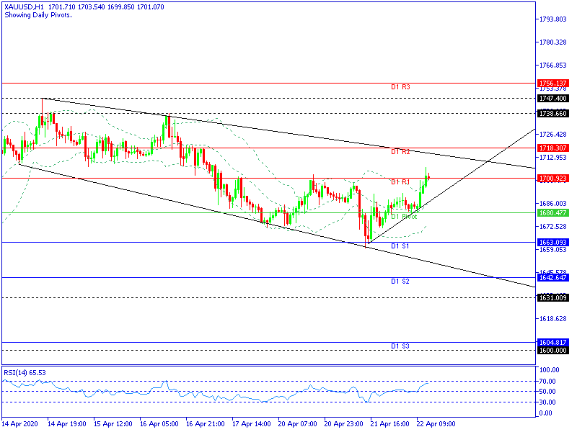Screen dimensions: 577x432
Task: Select the green 1680.477 pivot price tag
Action: [x=552, y=213]
